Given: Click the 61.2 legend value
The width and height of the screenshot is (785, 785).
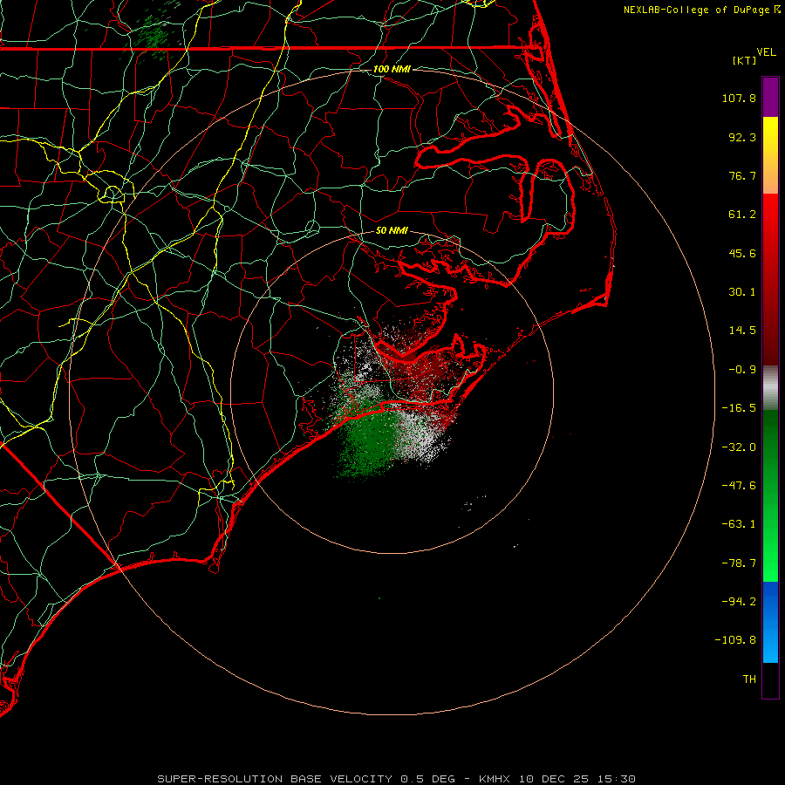Looking at the screenshot, I should 742,215.
